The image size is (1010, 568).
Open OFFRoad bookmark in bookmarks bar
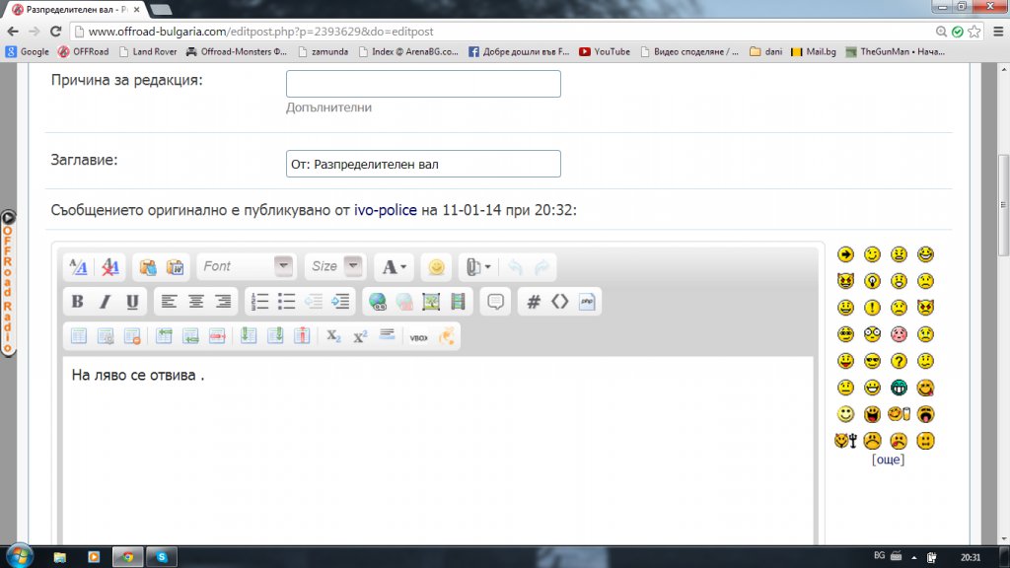(x=83, y=51)
